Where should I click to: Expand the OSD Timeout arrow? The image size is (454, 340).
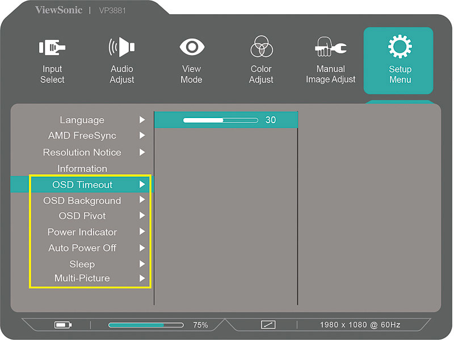tap(142, 184)
